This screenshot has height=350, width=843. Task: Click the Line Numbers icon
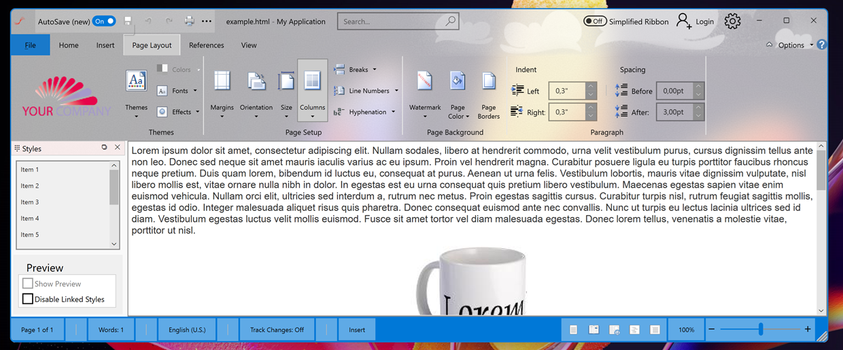[339, 90]
